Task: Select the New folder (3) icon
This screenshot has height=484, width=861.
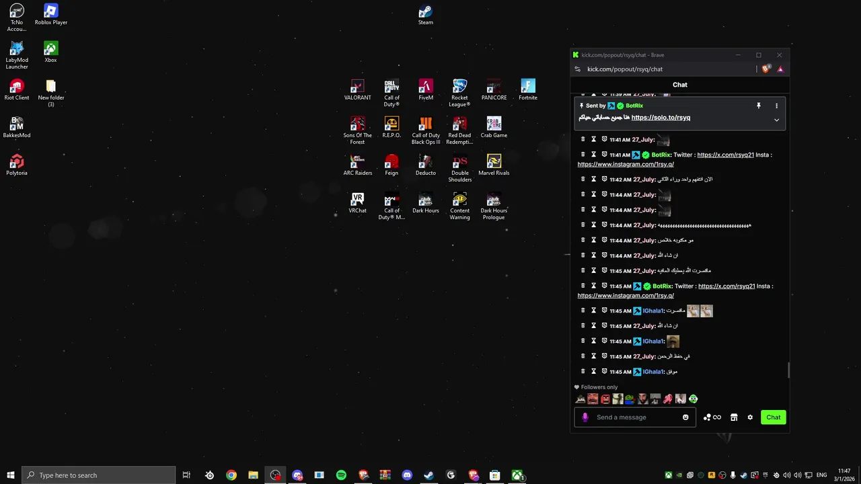Action: [x=51, y=93]
